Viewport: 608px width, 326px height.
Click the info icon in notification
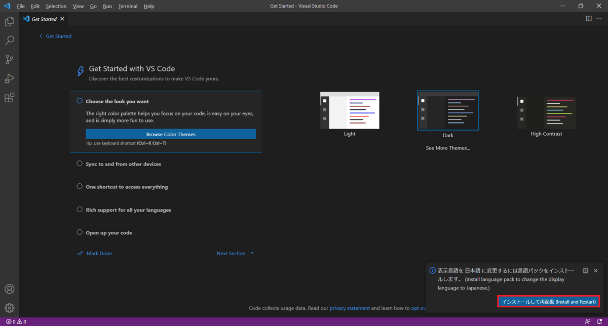point(433,270)
